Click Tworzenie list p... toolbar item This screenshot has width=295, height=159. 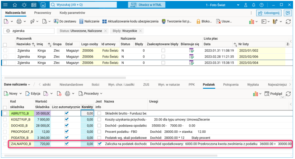177,22
